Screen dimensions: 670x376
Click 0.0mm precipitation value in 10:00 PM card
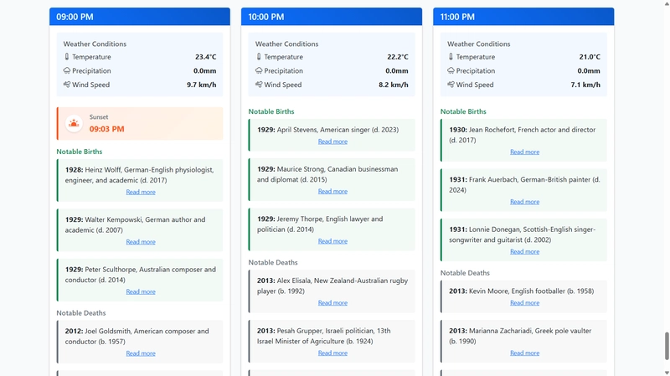(396, 71)
